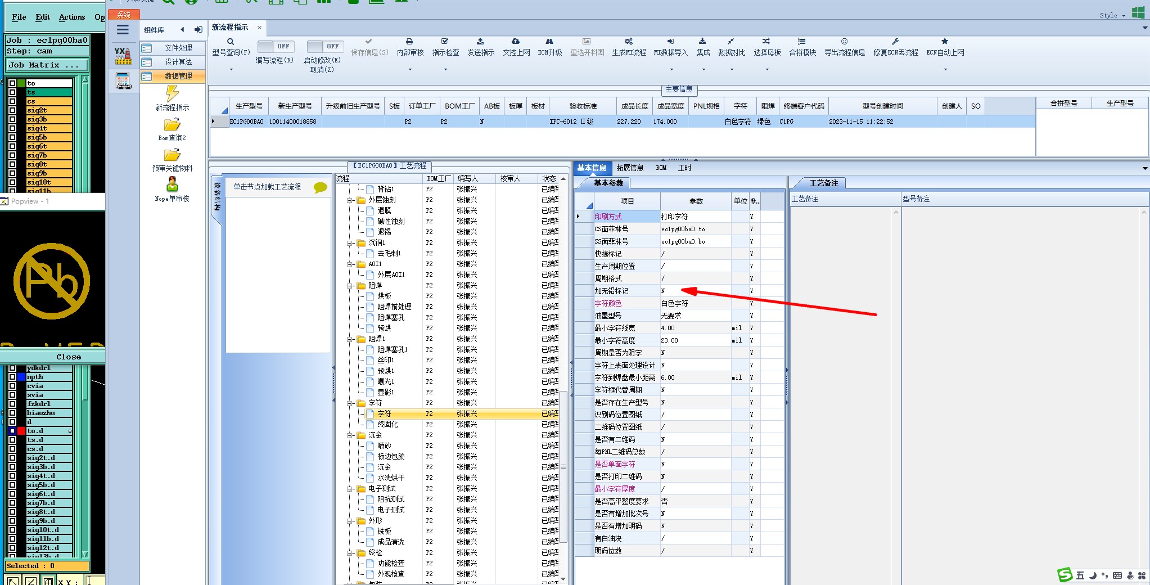Click the 生成MI流程 gears icon
Screen dimensions: 1150x585
click(629, 42)
